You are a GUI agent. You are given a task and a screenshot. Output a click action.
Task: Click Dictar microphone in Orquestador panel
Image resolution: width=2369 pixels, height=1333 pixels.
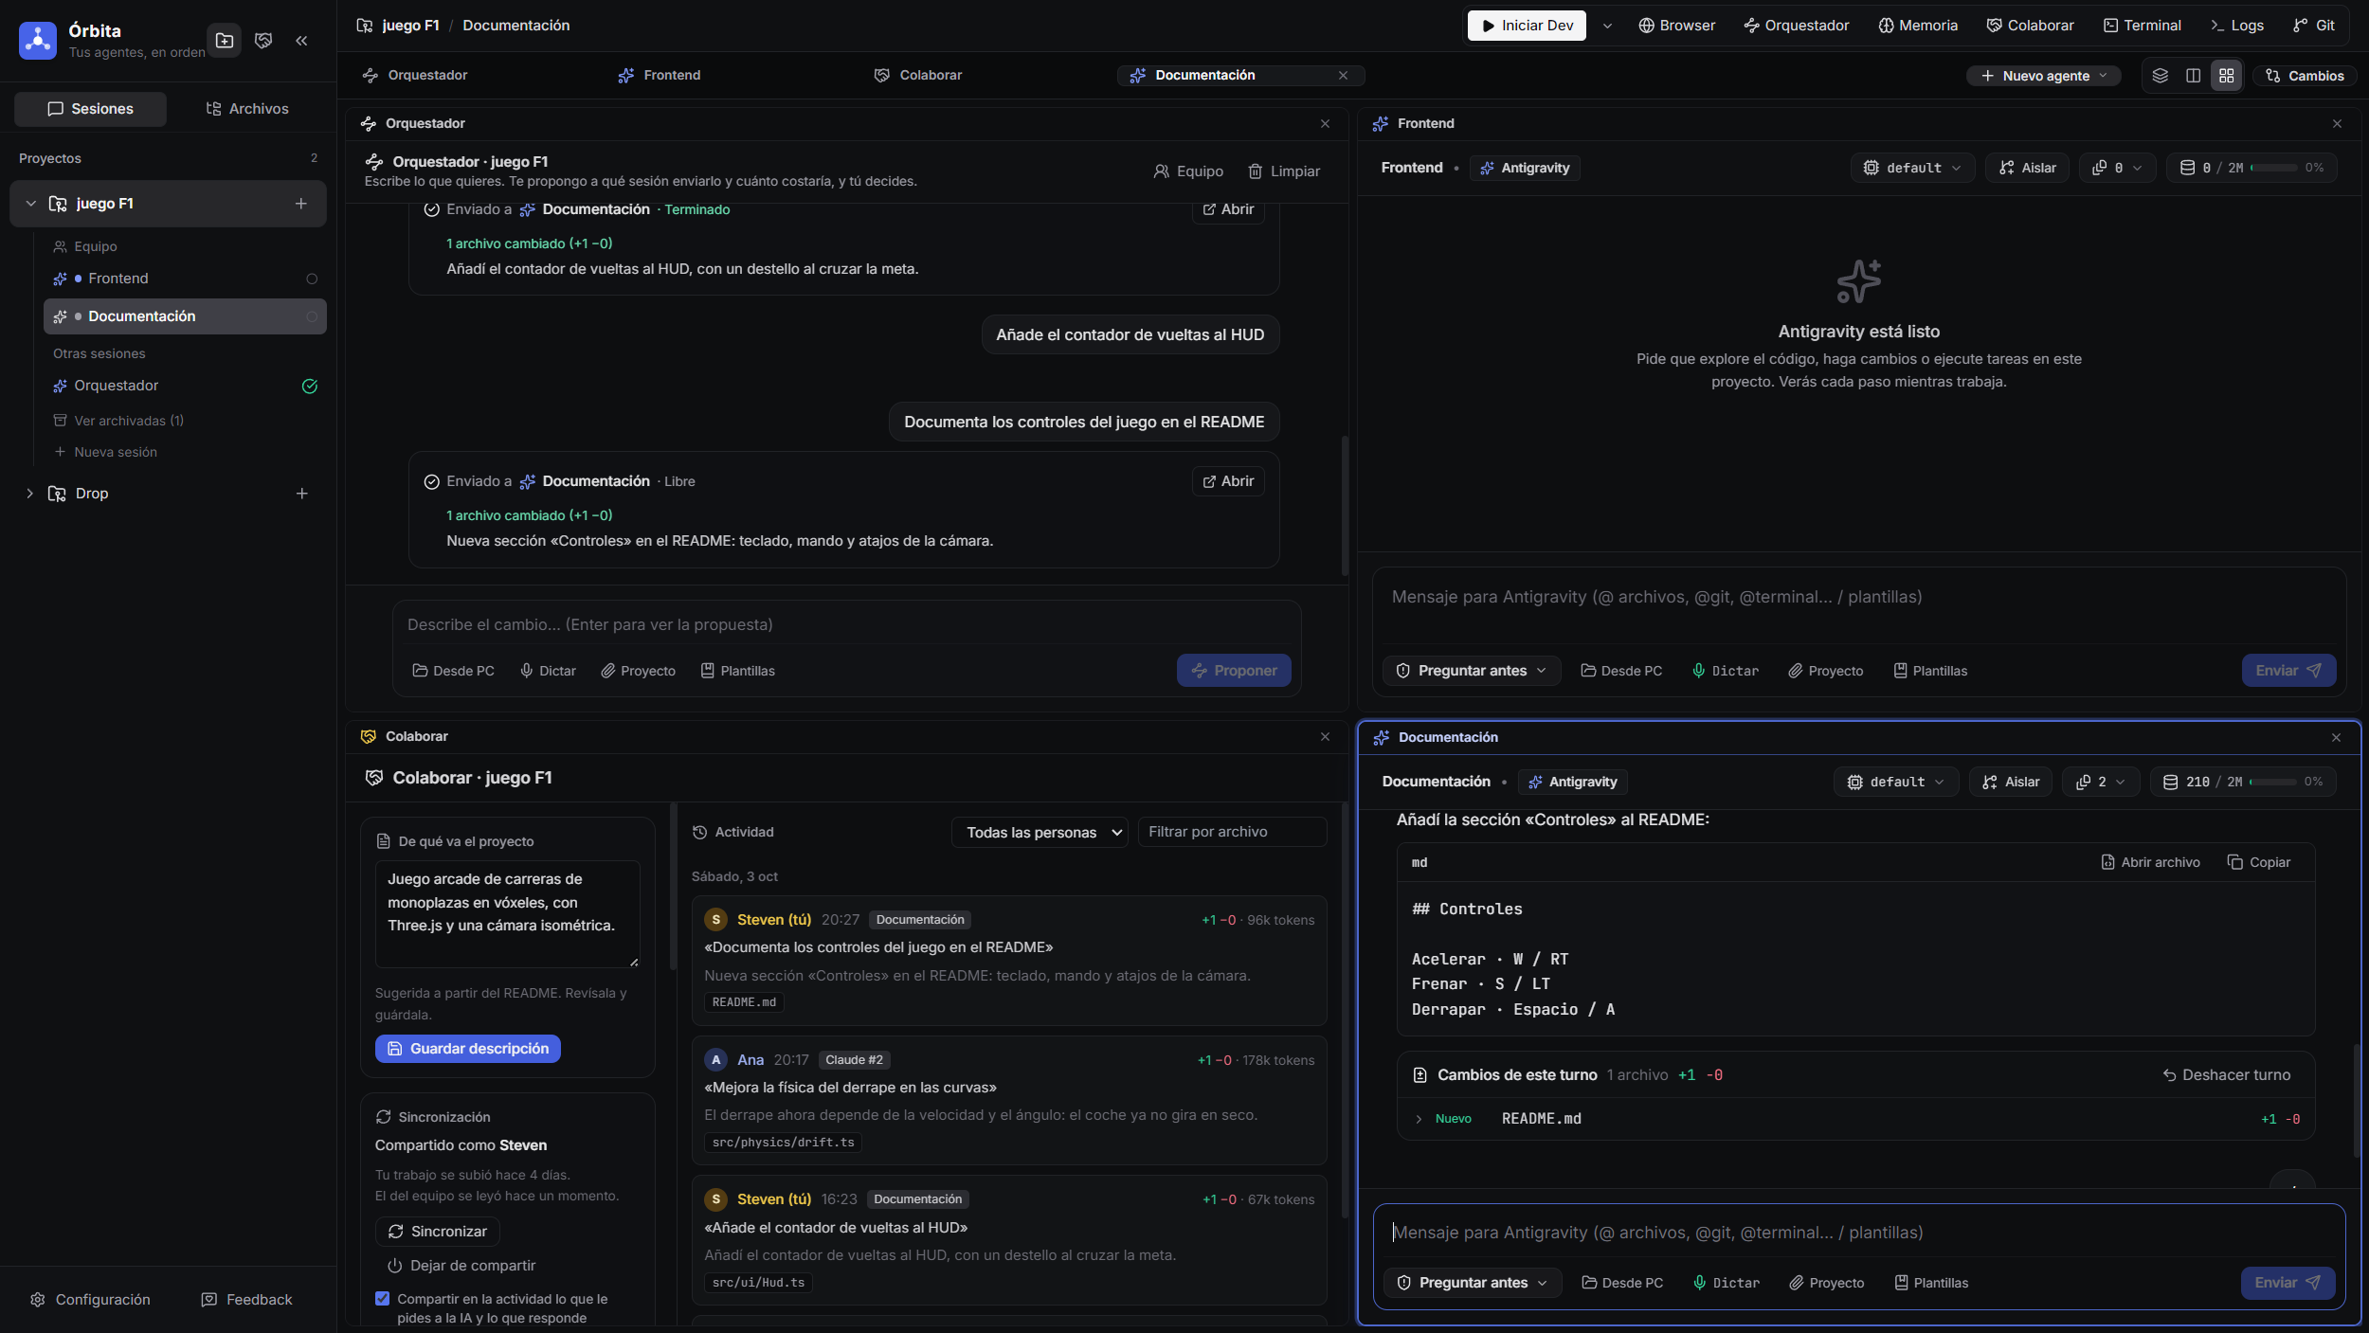[x=548, y=671]
